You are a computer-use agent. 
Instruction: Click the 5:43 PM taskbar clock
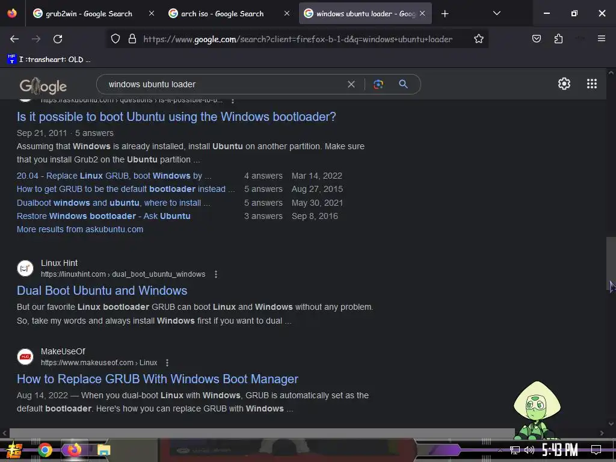[559, 450]
